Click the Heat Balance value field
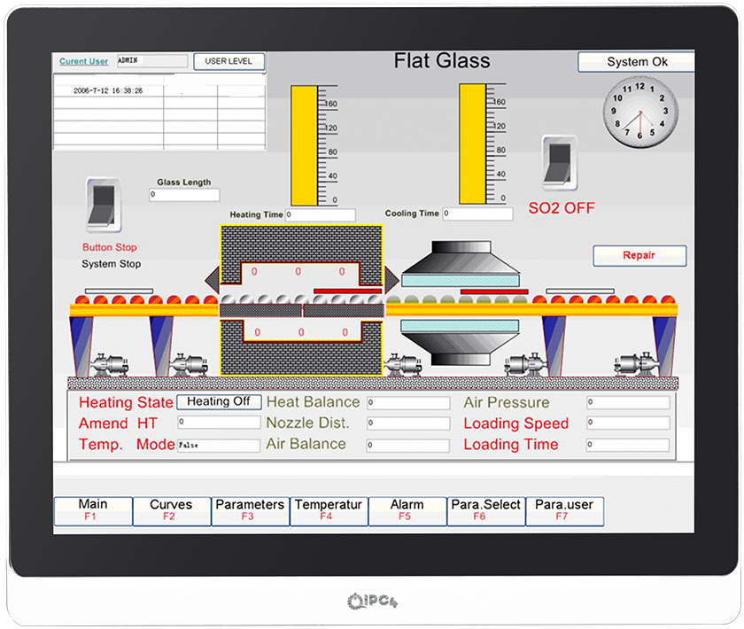The width and height of the screenshot is (744, 629). (x=408, y=402)
